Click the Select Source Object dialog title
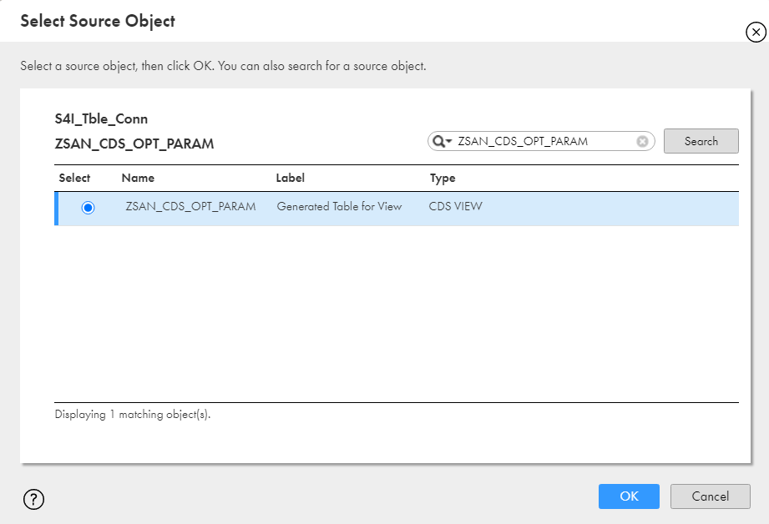Screen dimensions: 769x524 (x=98, y=21)
